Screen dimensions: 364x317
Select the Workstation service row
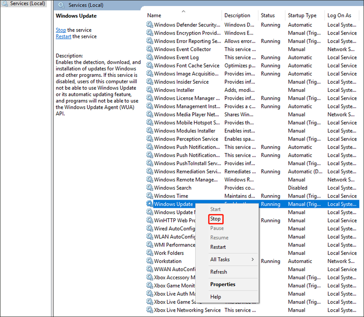coord(253,261)
